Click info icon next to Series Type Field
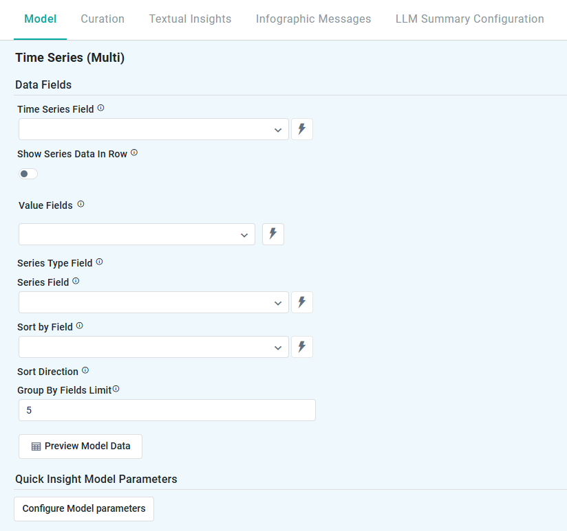 pos(100,262)
